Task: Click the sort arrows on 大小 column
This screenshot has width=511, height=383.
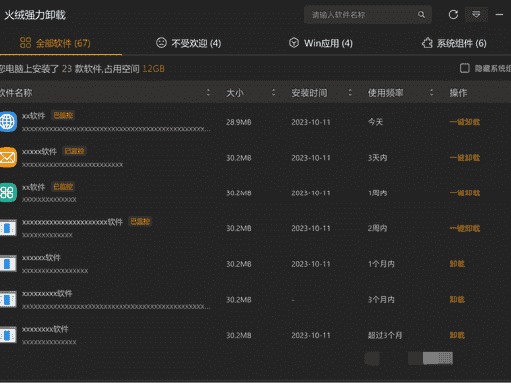Action: (x=273, y=93)
